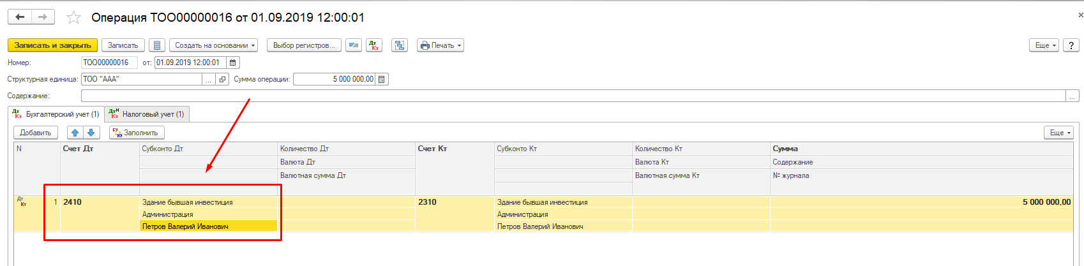Screen dimensions: 1084x266
Task: Click the document structure icon near Печать
Action: coord(400,45)
